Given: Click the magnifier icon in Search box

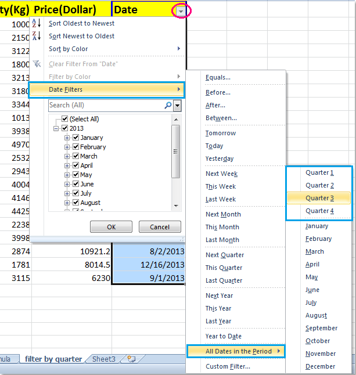Looking at the screenshot, I should [168, 105].
